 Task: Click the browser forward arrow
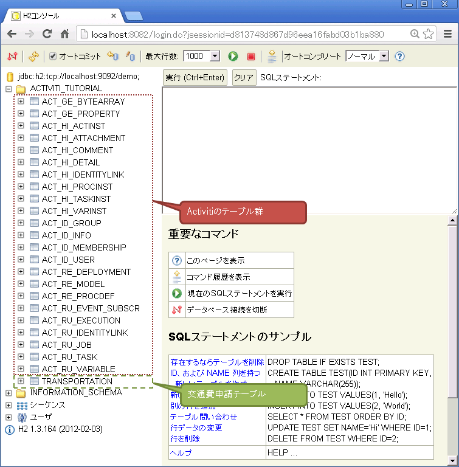click(29, 34)
